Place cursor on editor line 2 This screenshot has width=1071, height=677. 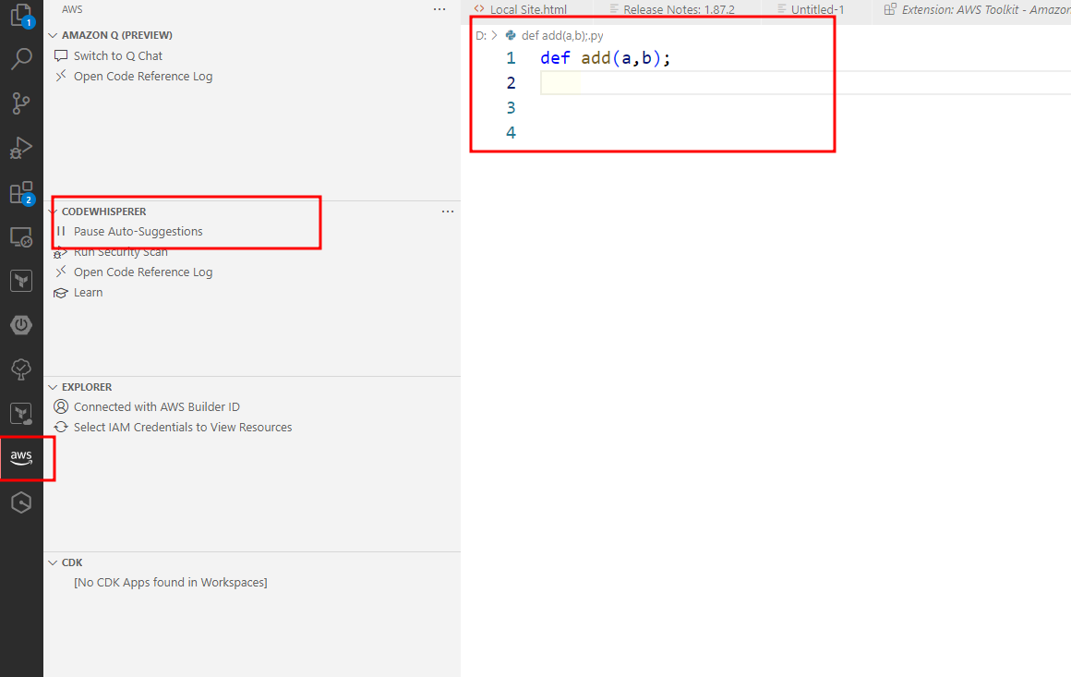tap(805, 83)
